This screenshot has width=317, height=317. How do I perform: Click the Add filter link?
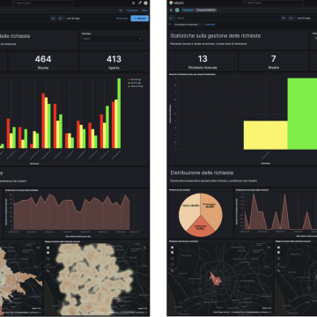[209, 25]
